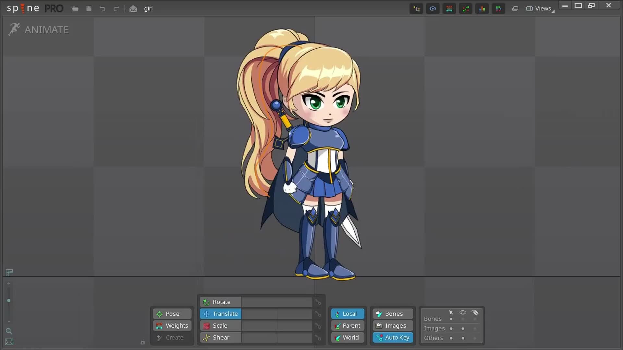The image size is (623, 350).
Task: Open the Views dropdown
Action: pyautogui.click(x=540, y=9)
